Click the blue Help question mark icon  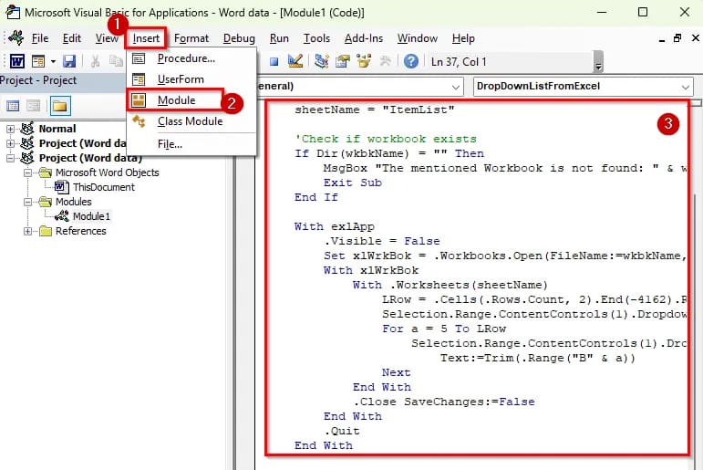coord(410,61)
